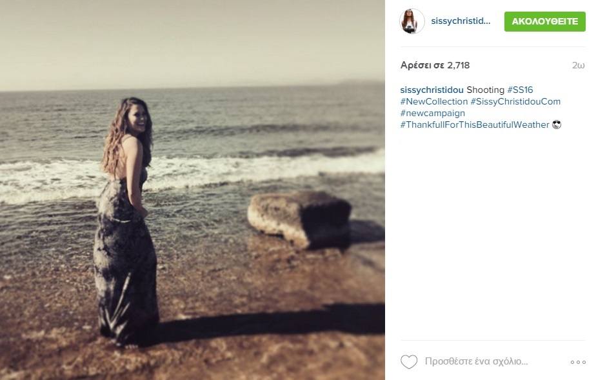Open the #NewCollection hashtag

pyautogui.click(x=433, y=101)
